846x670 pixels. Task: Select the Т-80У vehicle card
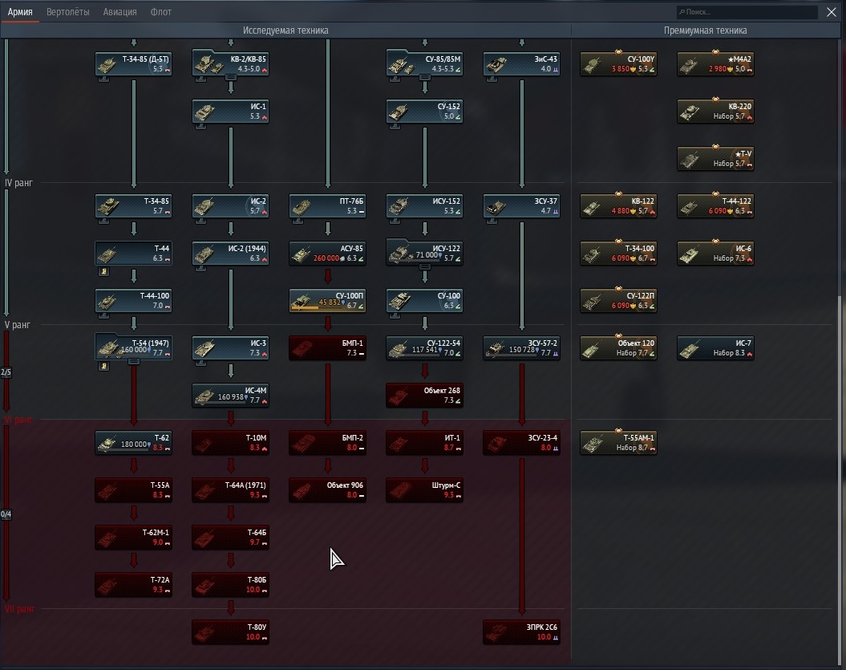click(x=230, y=632)
